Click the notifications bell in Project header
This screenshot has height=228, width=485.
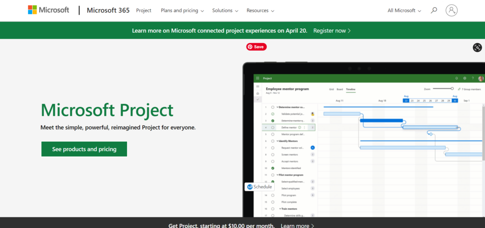(x=457, y=78)
